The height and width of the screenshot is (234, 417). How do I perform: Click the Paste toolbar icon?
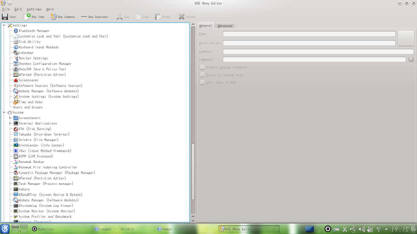[x=158, y=17]
